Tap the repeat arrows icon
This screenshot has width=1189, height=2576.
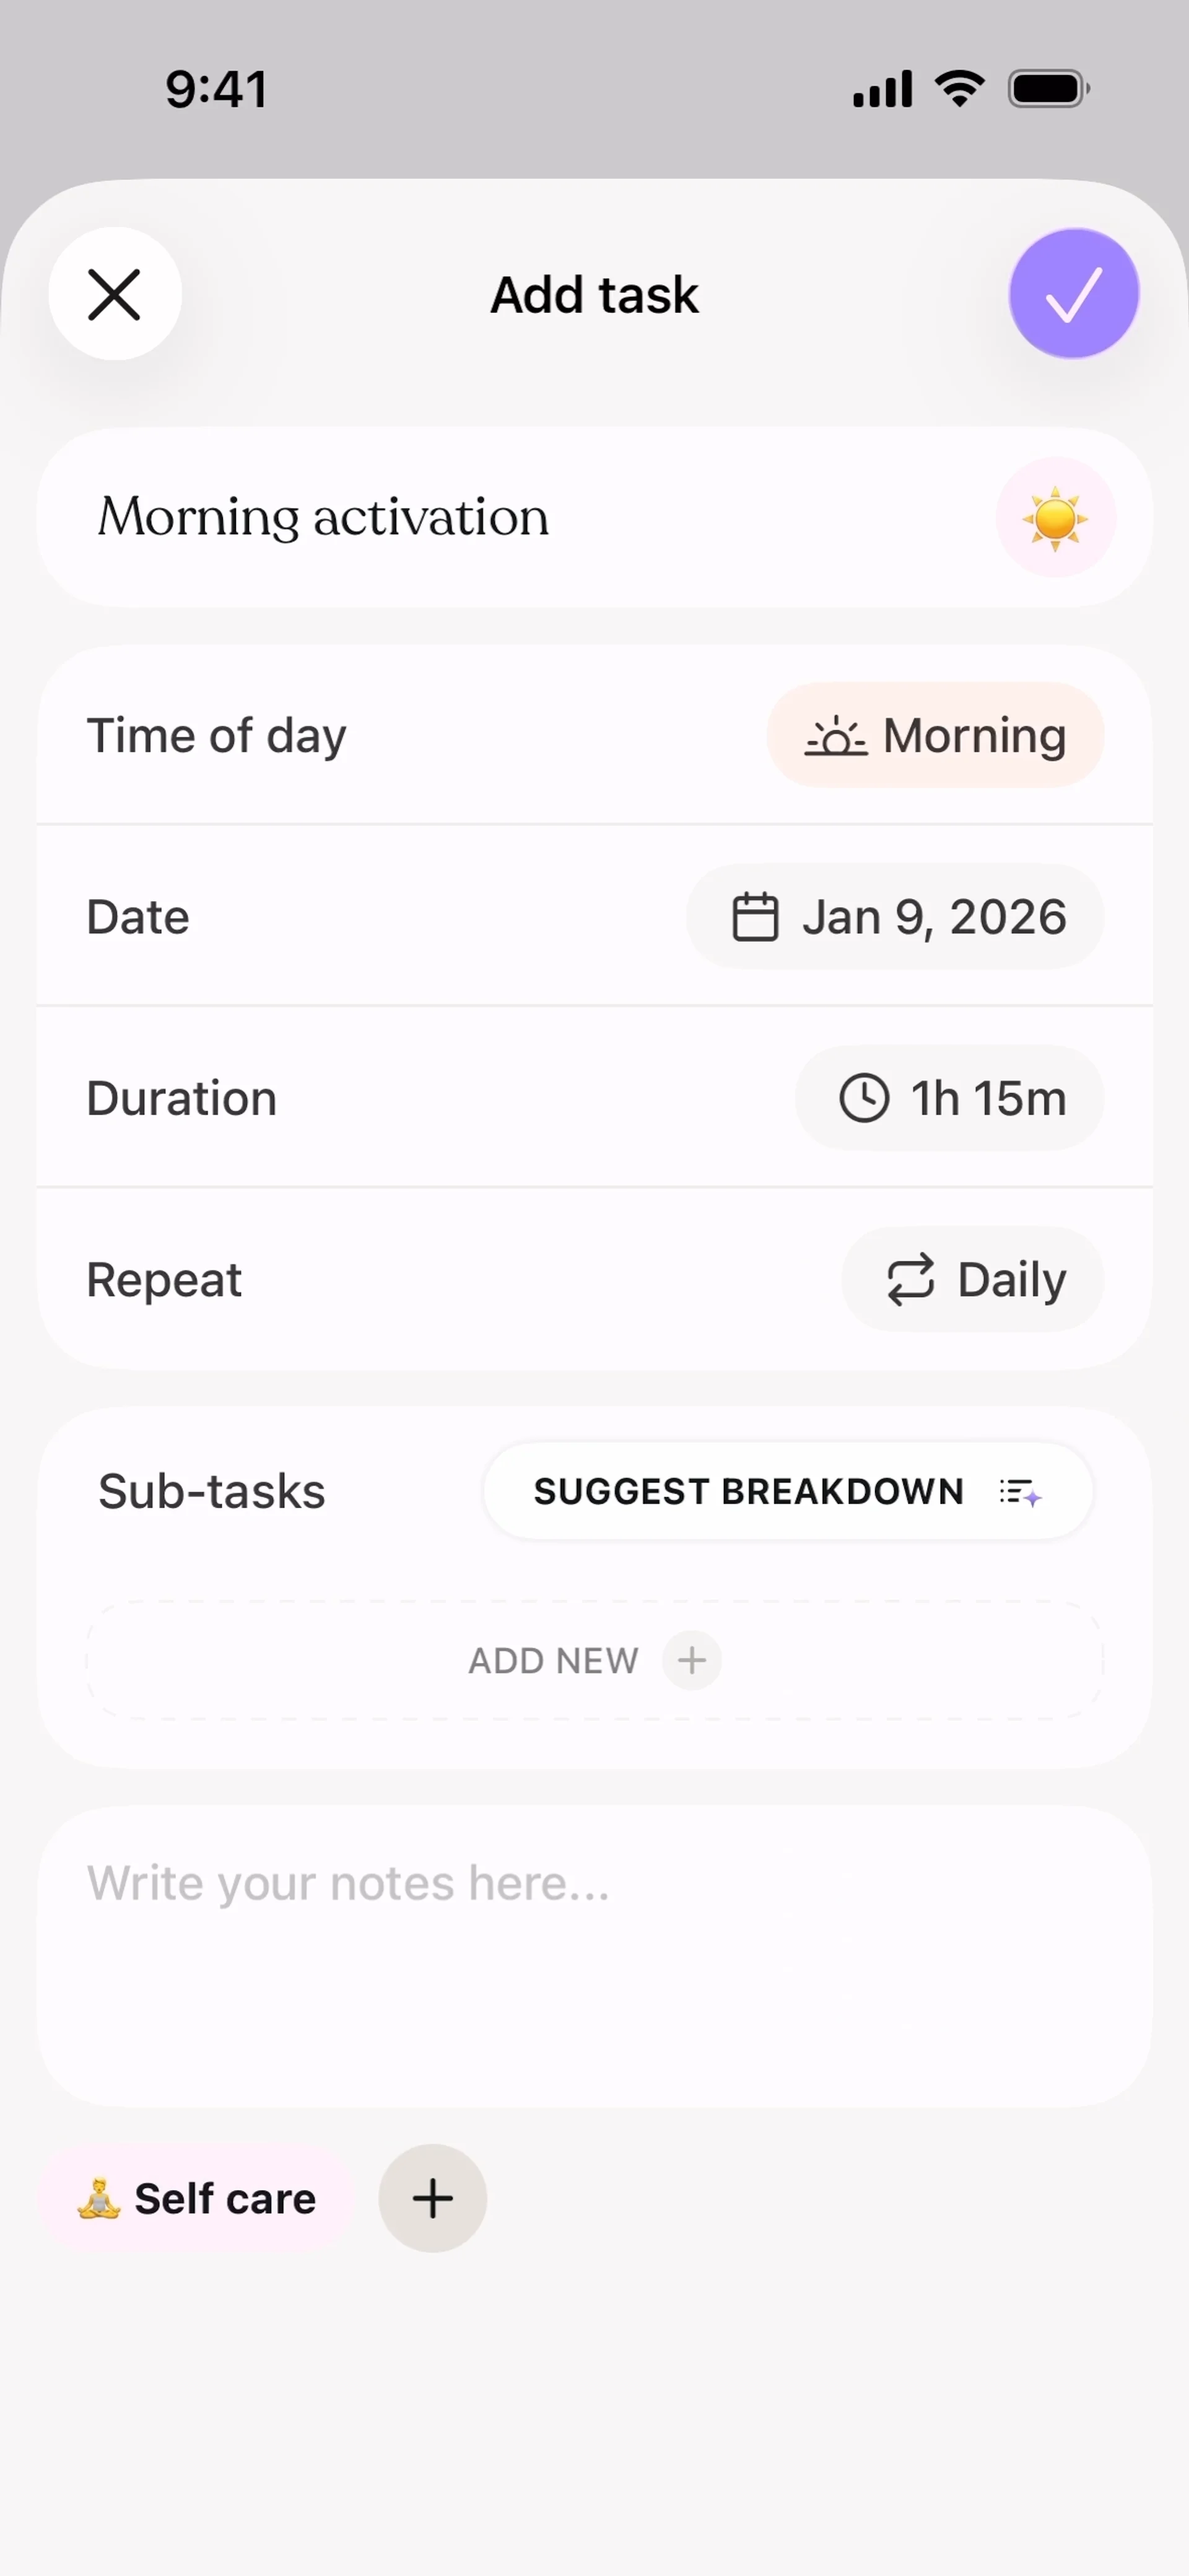pos(910,1280)
